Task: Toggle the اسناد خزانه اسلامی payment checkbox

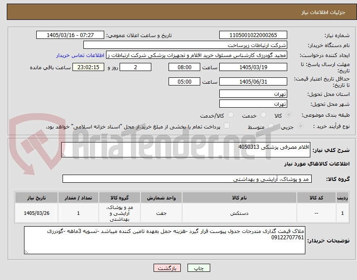Action: coord(227,126)
